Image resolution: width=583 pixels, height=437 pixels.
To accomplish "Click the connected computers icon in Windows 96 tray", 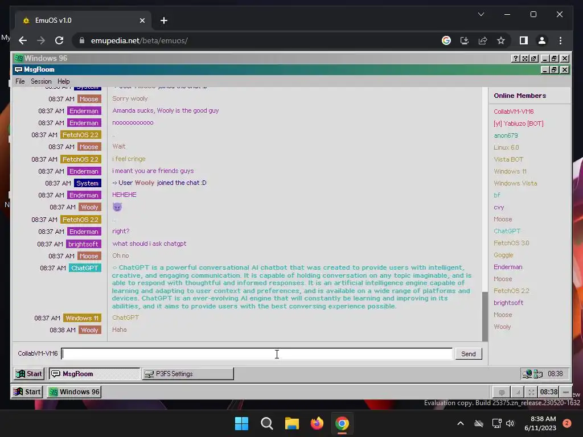I will coord(538,374).
